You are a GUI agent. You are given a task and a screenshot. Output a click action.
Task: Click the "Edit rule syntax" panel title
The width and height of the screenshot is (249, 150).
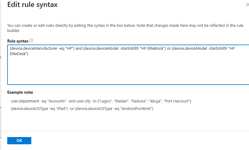(x=32, y=5)
